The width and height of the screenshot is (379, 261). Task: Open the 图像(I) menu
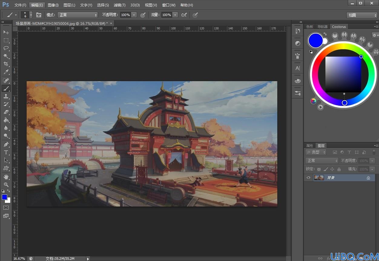coord(53,5)
